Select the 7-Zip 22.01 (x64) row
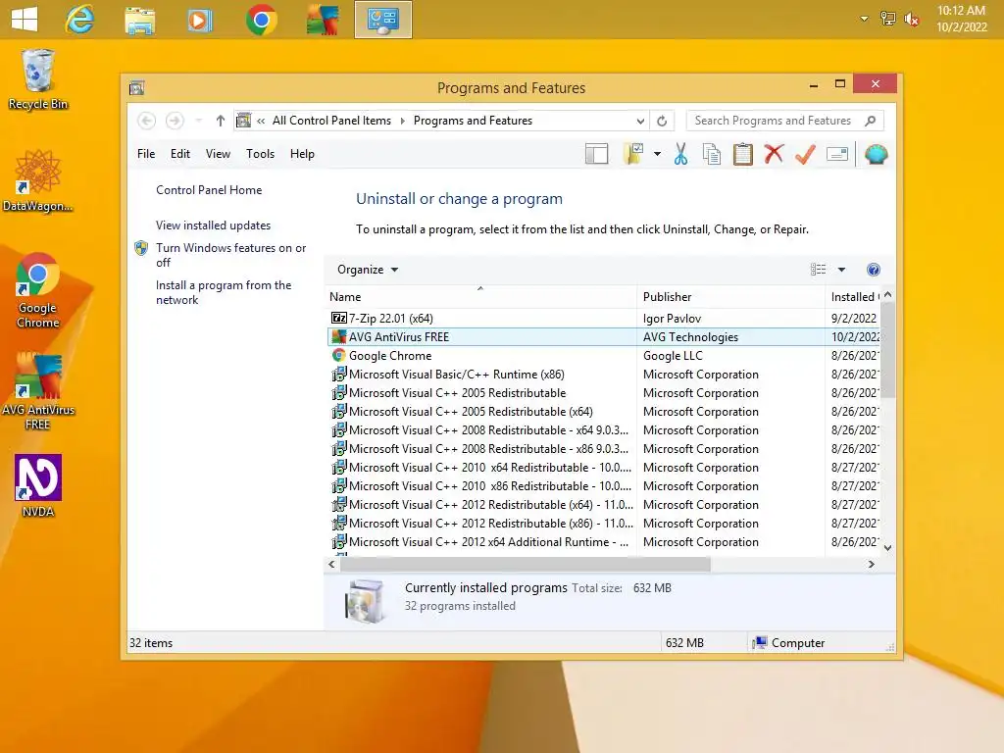This screenshot has width=1004, height=753. [x=603, y=319]
